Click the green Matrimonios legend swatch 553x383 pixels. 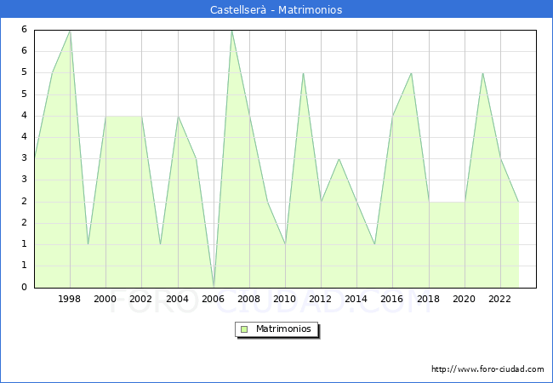click(244, 329)
